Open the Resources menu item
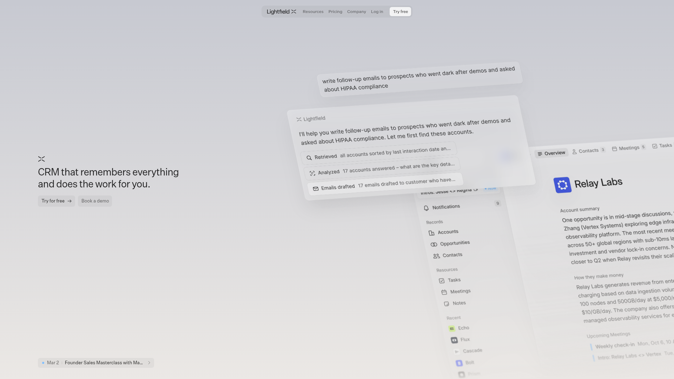The height and width of the screenshot is (379, 674). [313, 12]
